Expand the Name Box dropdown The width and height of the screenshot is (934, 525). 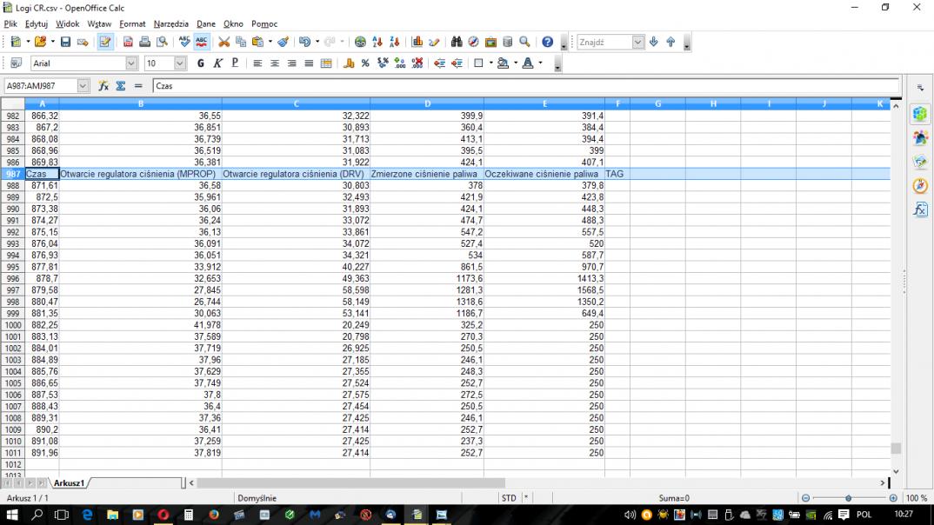click(x=83, y=86)
